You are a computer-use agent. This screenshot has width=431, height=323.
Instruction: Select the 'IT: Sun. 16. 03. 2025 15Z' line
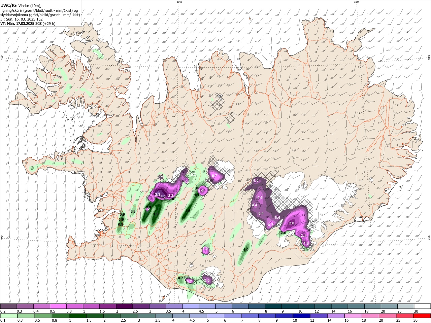click(22, 19)
